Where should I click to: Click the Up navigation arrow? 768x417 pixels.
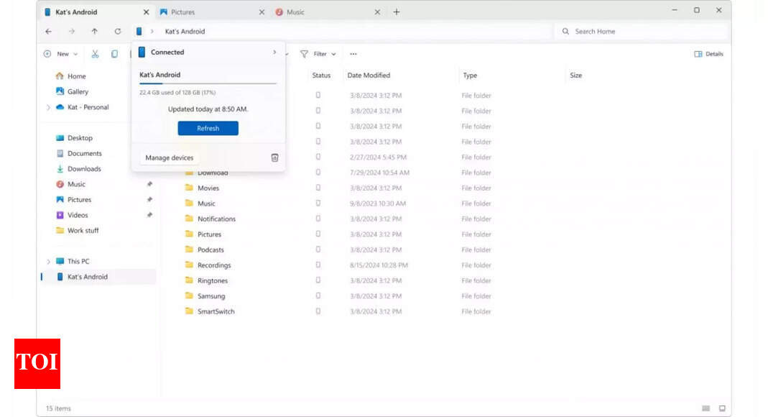click(94, 32)
